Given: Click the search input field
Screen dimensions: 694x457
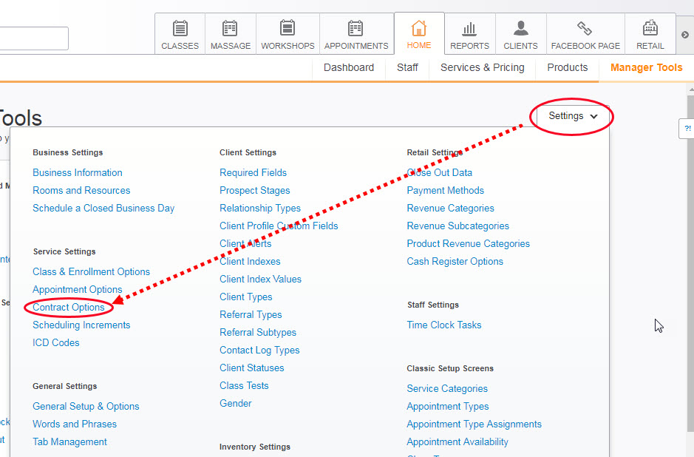Looking at the screenshot, I should (33, 38).
